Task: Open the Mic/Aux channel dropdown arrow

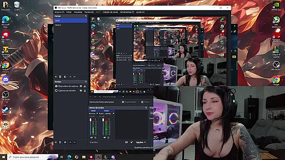Action: click(x=97, y=113)
